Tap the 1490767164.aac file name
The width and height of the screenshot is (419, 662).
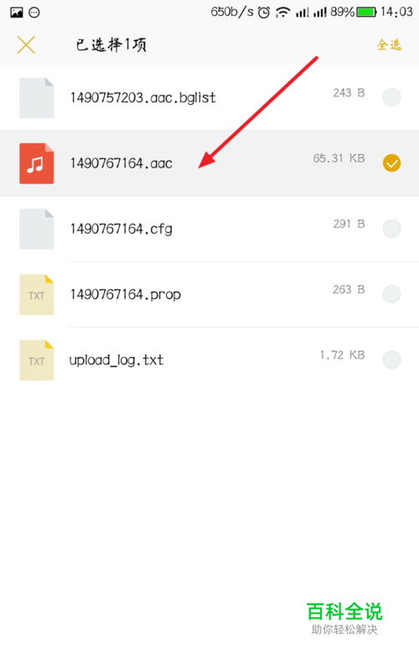coord(122,163)
